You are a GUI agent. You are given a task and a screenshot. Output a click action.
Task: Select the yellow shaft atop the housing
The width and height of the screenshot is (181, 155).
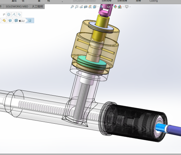pyautogui.click(x=102, y=22)
